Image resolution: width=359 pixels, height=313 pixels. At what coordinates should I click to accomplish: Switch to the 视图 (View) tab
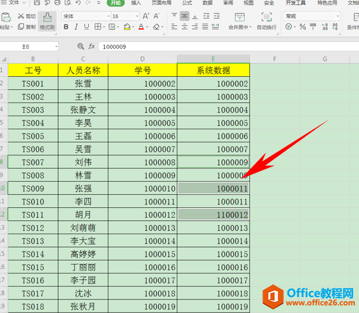[248, 3]
